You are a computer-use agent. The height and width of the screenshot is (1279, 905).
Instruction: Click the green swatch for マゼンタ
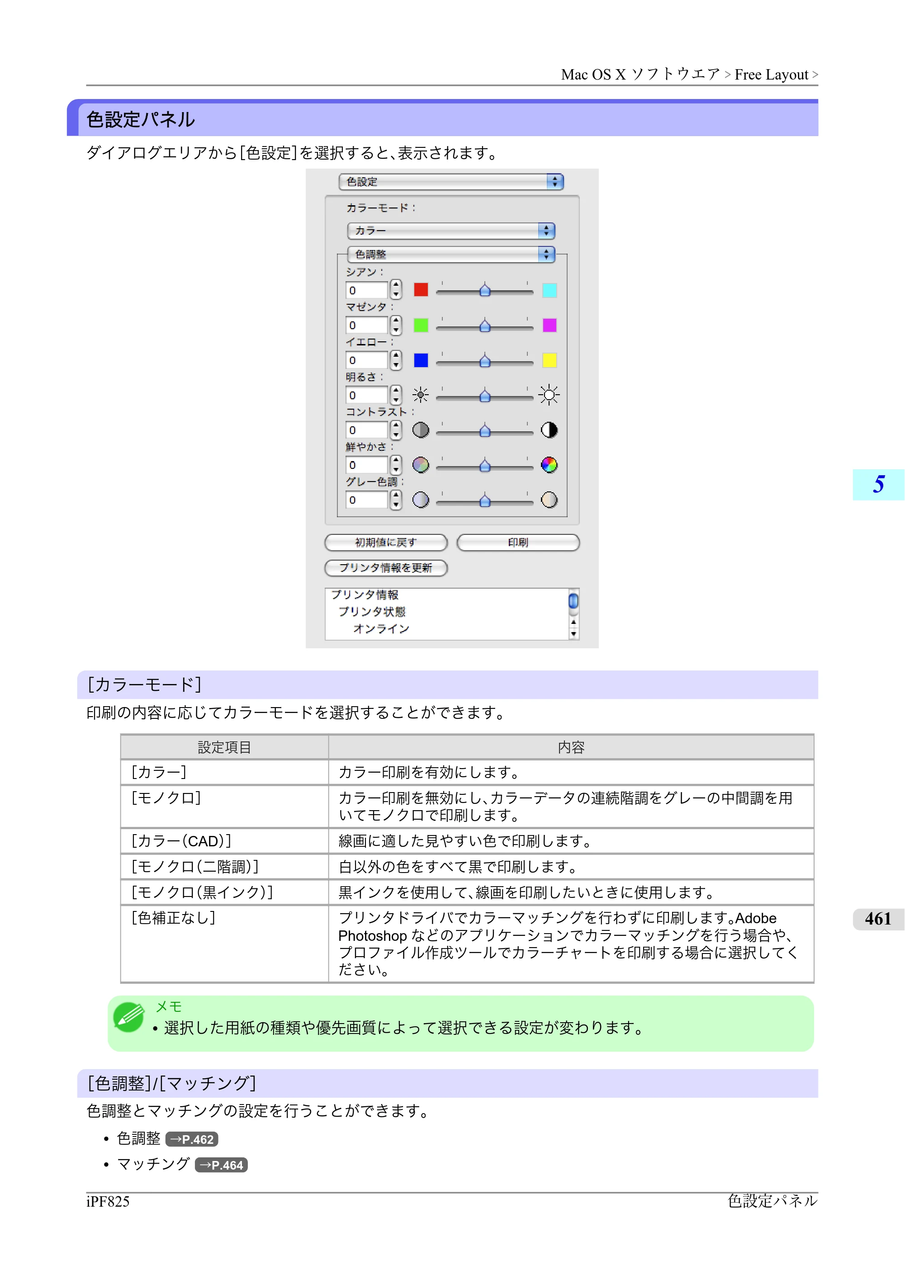click(421, 326)
